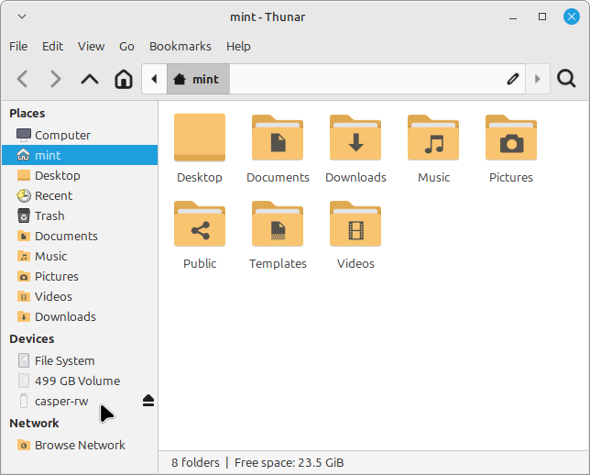This screenshot has height=475, width=590.
Task: Select mint home in the sidebar
Action: [80, 155]
